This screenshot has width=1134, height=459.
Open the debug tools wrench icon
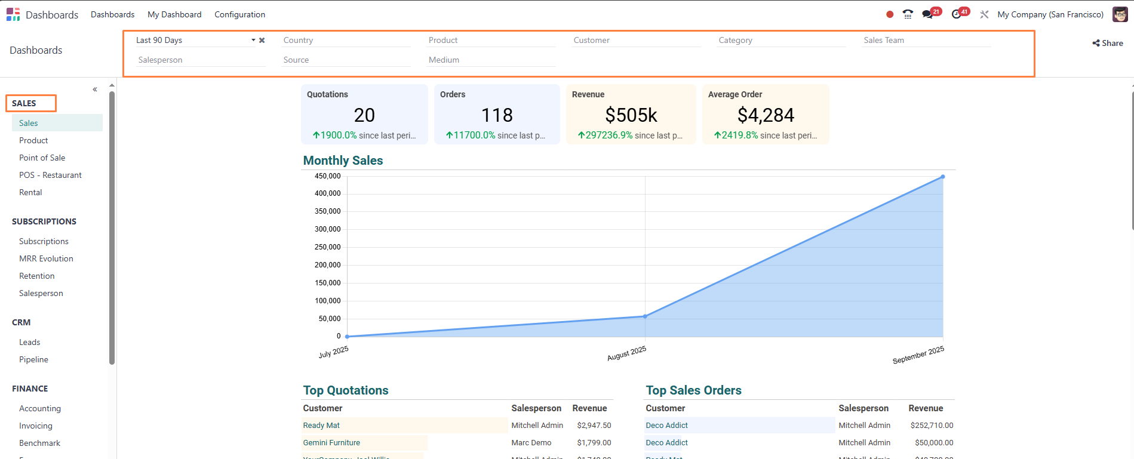coord(984,14)
